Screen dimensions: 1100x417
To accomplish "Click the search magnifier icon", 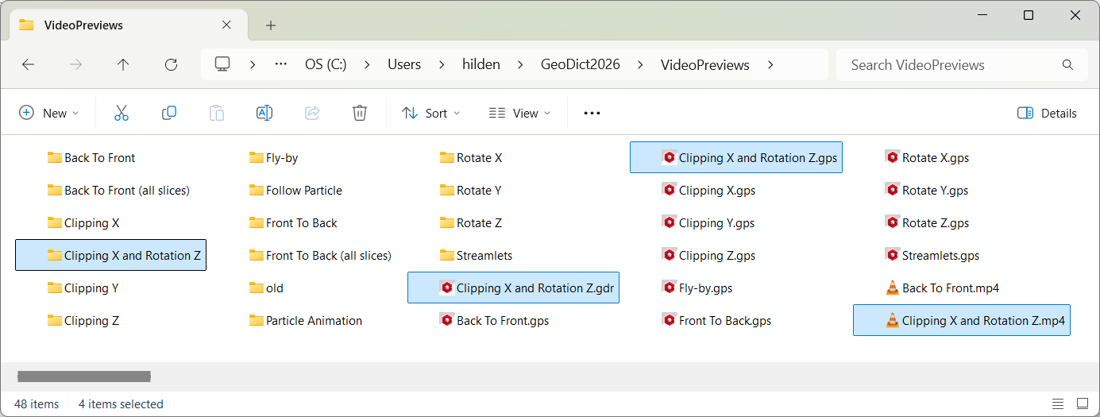I will point(1067,65).
